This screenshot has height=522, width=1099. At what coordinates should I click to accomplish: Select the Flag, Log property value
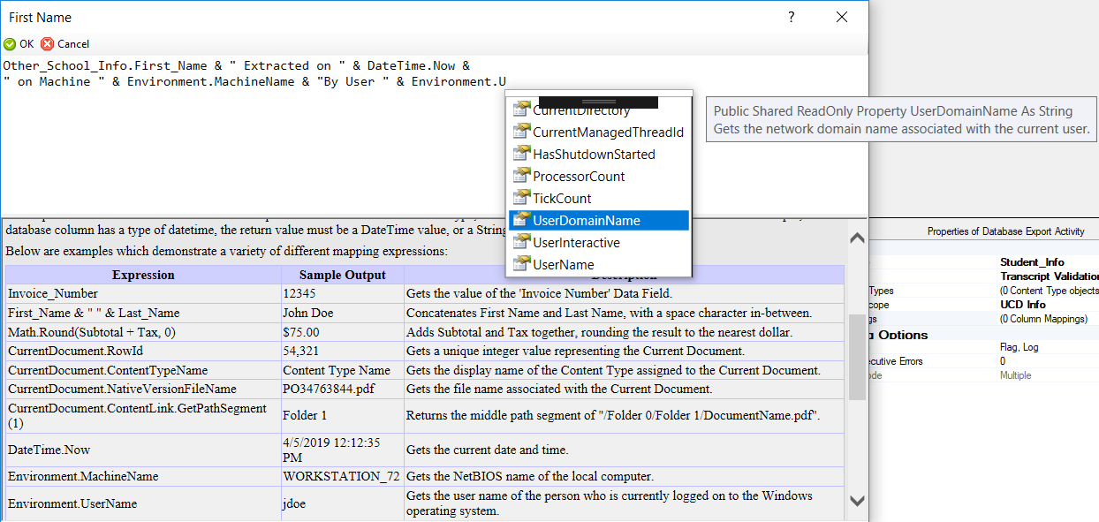1020,347
